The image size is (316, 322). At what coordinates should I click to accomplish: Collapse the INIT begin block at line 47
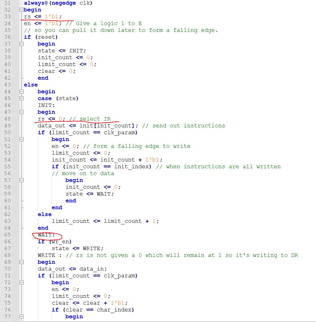click(21, 112)
